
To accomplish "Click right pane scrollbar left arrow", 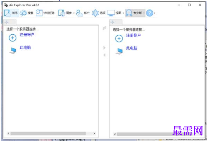I will [x=115, y=134].
